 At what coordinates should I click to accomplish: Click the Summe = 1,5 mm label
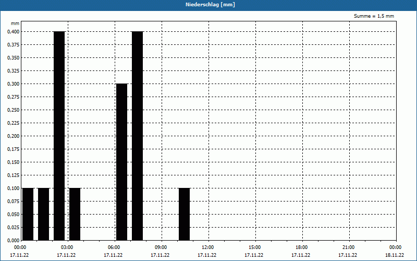pos(374,16)
